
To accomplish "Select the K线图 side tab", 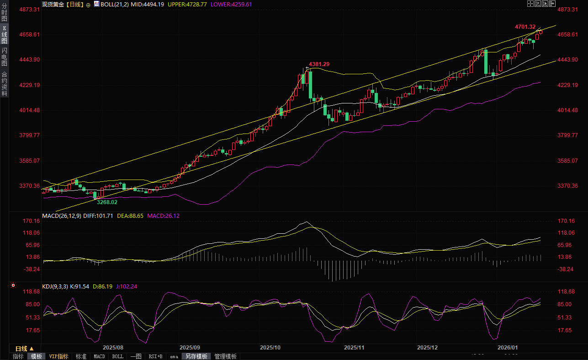I will click(4, 35).
